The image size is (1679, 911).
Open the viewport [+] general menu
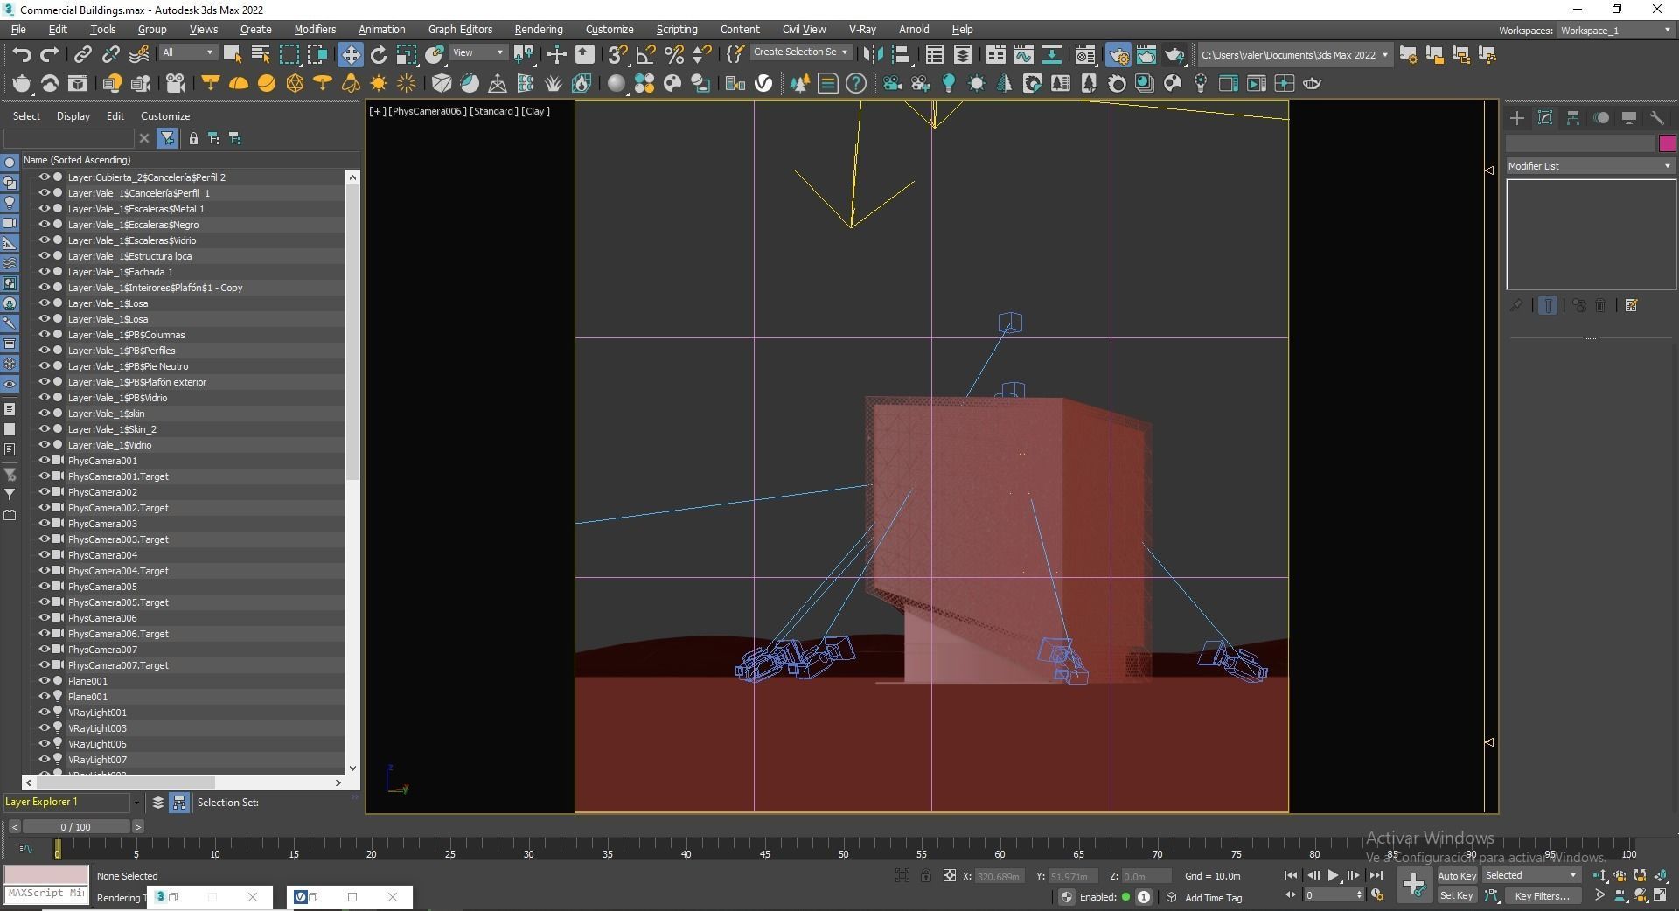coord(377,111)
